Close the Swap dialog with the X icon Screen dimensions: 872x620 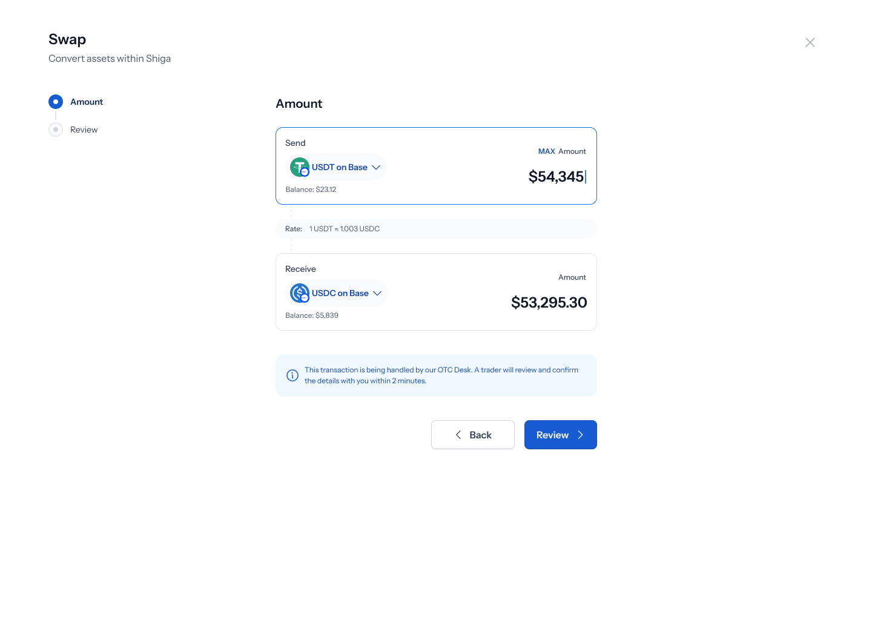(x=810, y=42)
